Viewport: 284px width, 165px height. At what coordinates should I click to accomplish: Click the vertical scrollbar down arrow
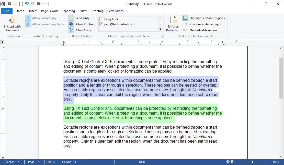[x=281, y=157]
